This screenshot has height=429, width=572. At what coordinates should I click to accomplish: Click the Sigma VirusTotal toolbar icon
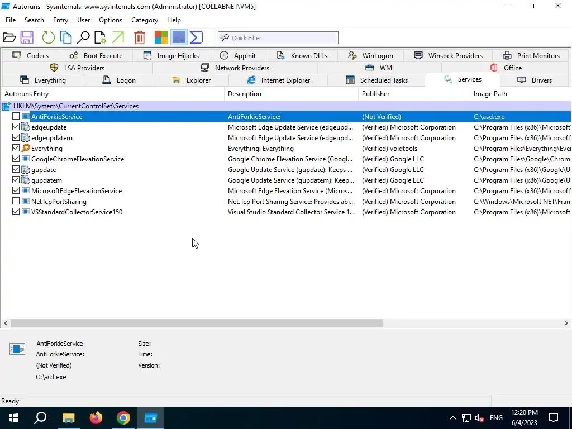[x=196, y=37]
